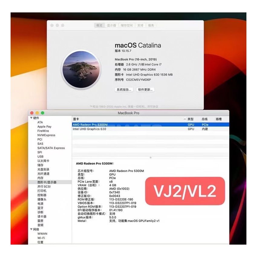This screenshot has width=257, height=257.
Task: Minimize the MacBook Pro report window
Action: [x=37, y=113]
